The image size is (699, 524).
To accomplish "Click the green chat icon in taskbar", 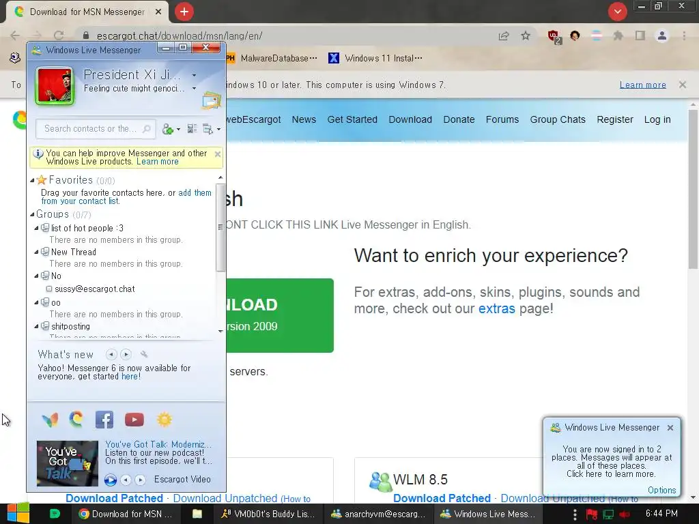I will [55, 514].
